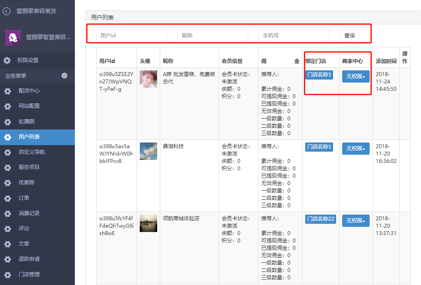Viewport: 421px width, 285px height.
Task: Go to 配货中心 in sidebar
Action: point(37,91)
